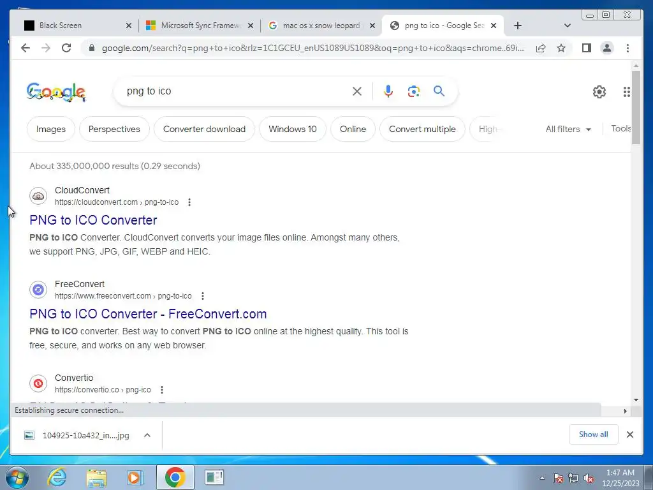Select Converter download filter chip

[x=204, y=129]
